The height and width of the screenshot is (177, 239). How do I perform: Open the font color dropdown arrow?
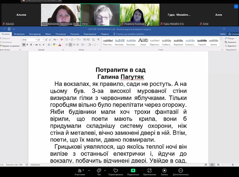click(62, 45)
